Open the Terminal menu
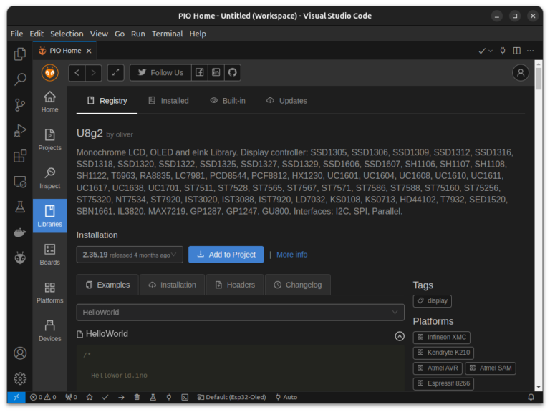 167,34
